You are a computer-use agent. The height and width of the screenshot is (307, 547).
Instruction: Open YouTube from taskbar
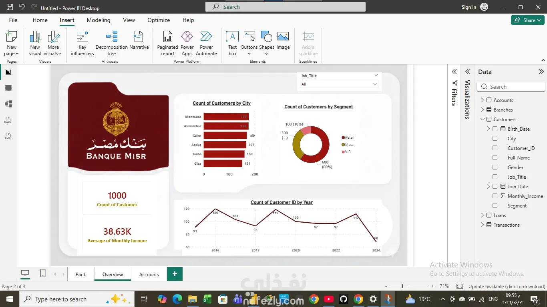[x=328, y=299]
